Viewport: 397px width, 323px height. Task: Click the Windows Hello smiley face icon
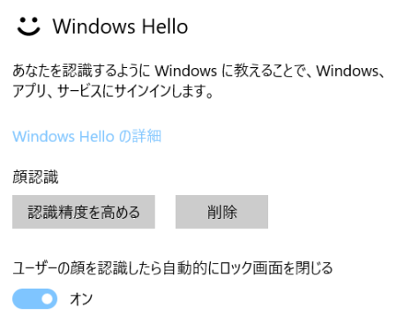point(28,26)
